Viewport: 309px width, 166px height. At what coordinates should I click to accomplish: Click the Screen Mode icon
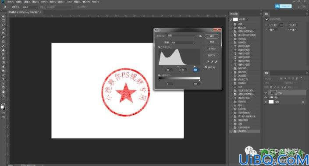pyautogui.click(x=3, y=117)
